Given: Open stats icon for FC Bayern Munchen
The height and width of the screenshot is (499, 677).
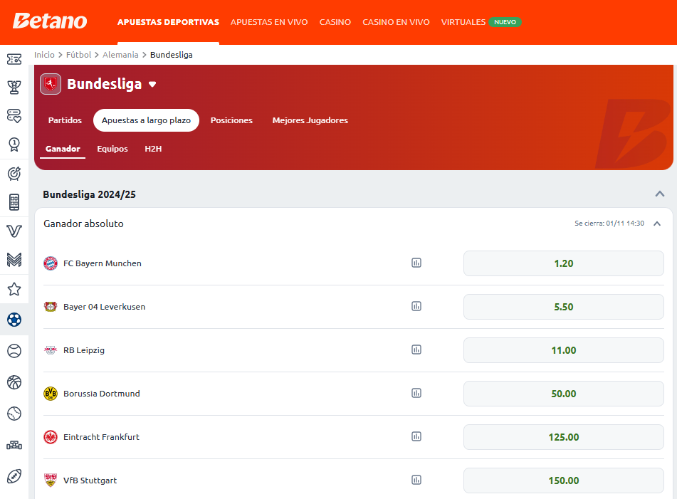Looking at the screenshot, I should (x=416, y=263).
